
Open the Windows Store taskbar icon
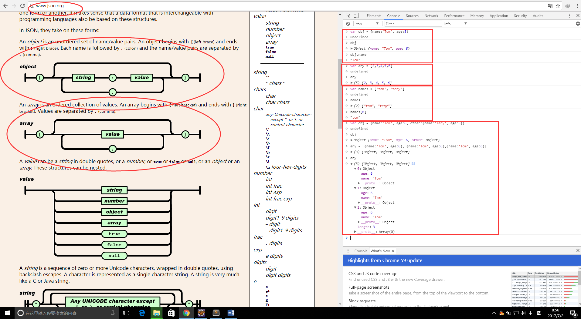[171, 313]
